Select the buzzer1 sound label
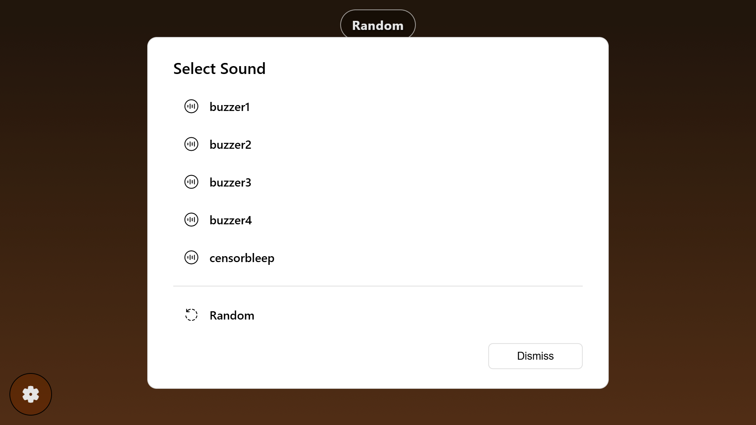 (x=230, y=107)
